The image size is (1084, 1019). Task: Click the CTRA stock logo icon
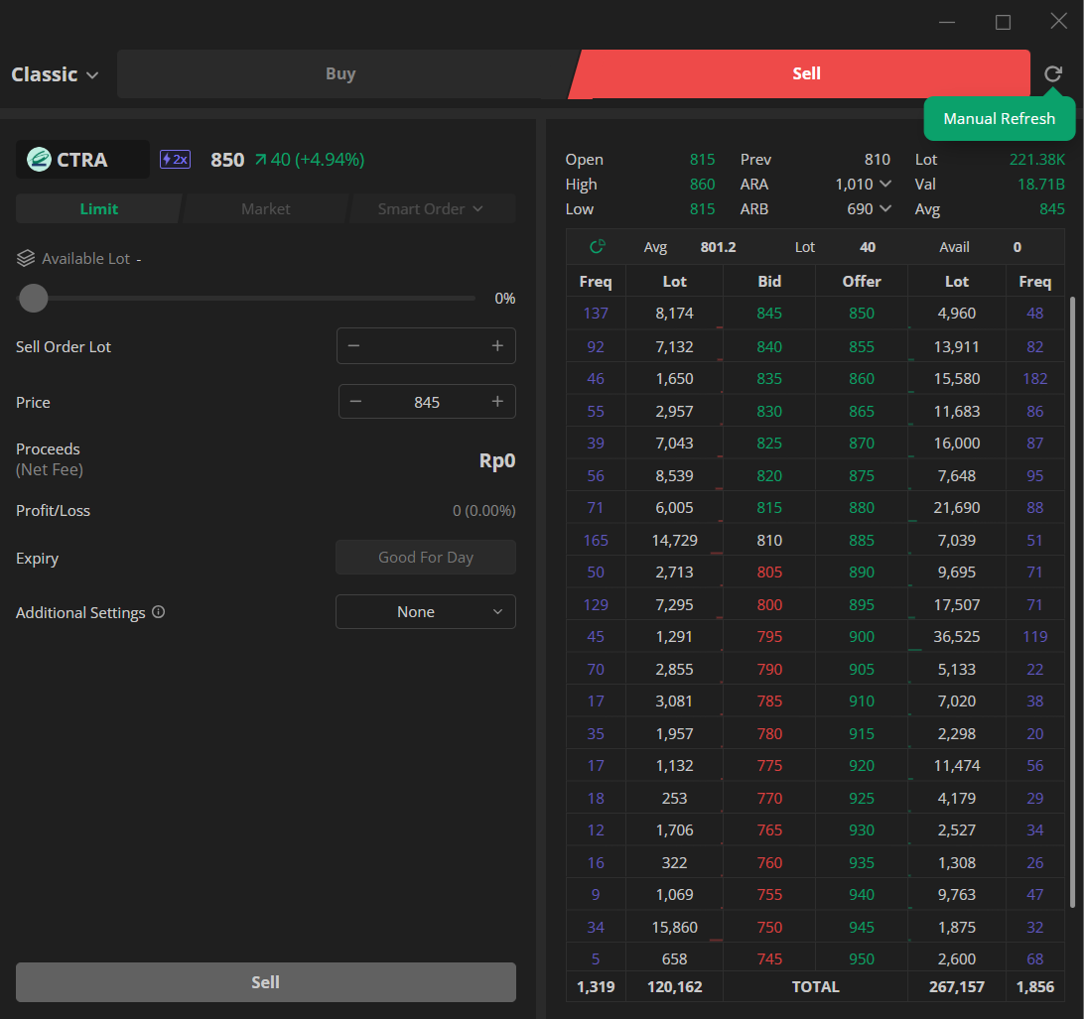coord(39,160)
